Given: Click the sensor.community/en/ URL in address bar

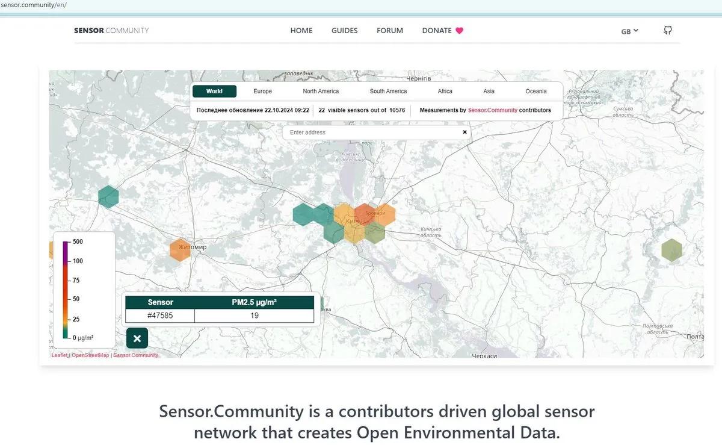Looking at the screenshot, I should point(34,5).
